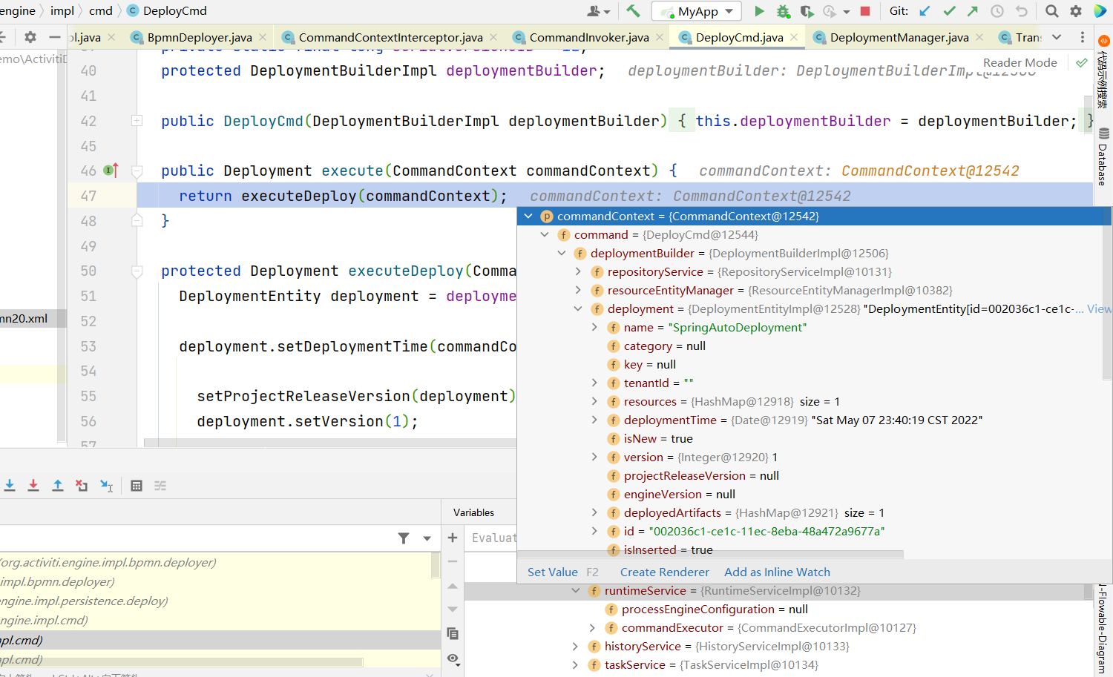Click Force Step Into red arrow icon
Image resolution: width=1113 pixels, height=677 pixels.
(33, 486)
